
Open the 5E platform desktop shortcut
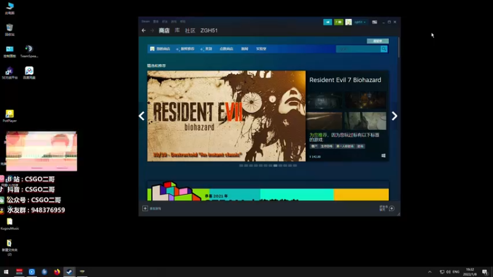pyautogui.click(x=10, y=73)
